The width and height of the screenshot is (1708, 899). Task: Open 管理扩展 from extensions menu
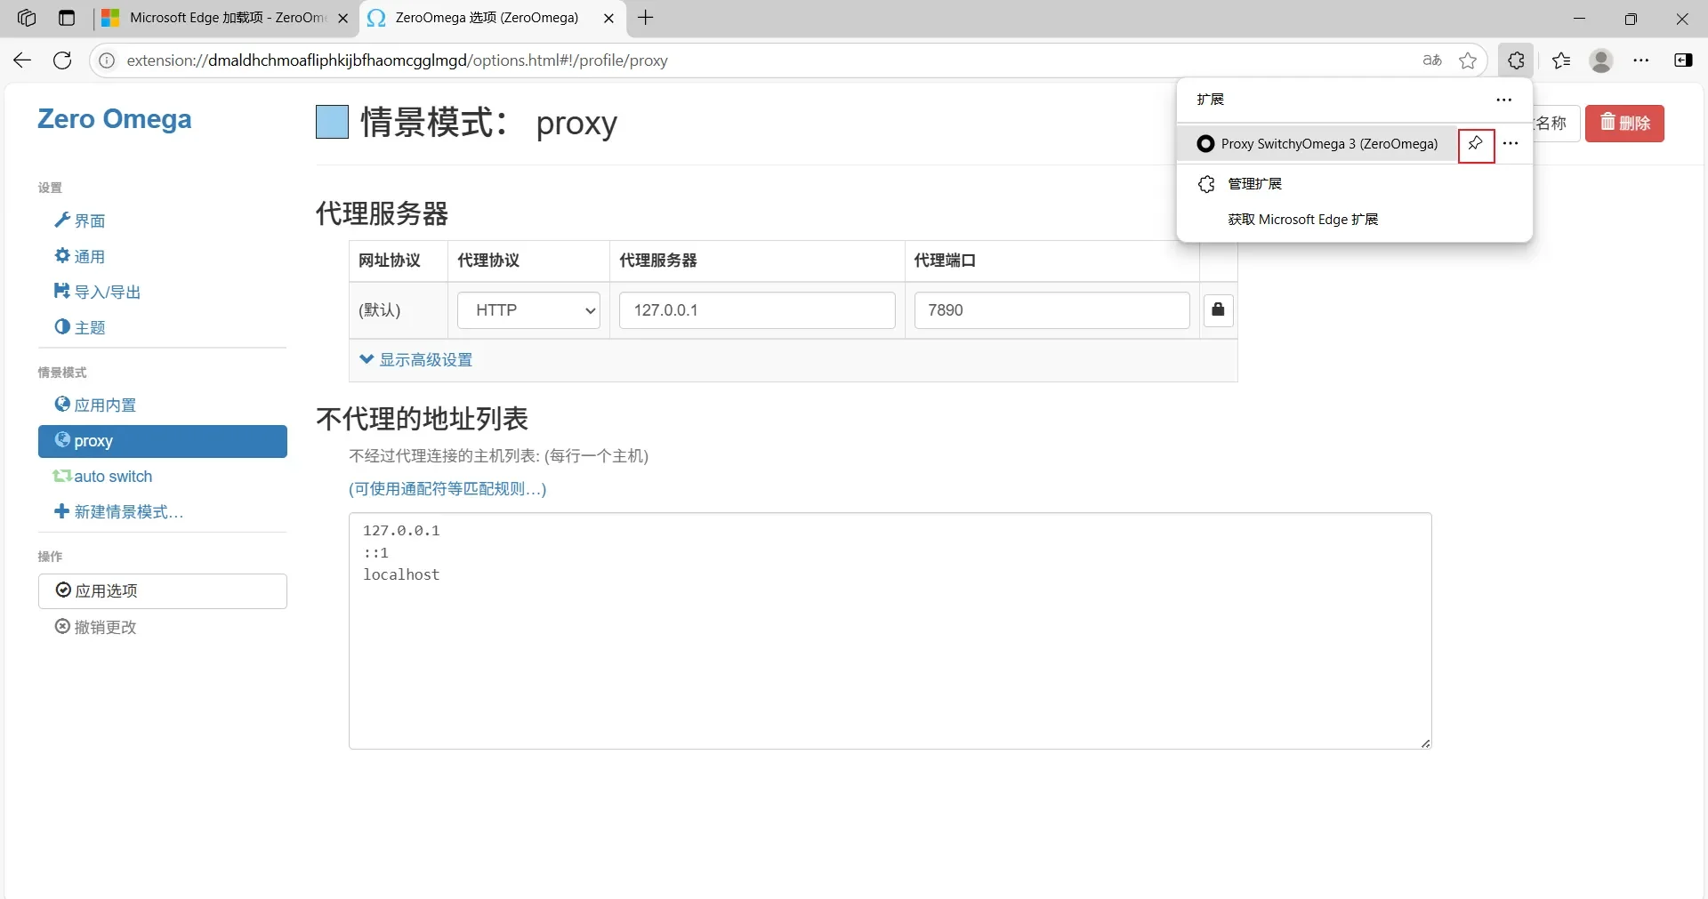coord(1253,184)
